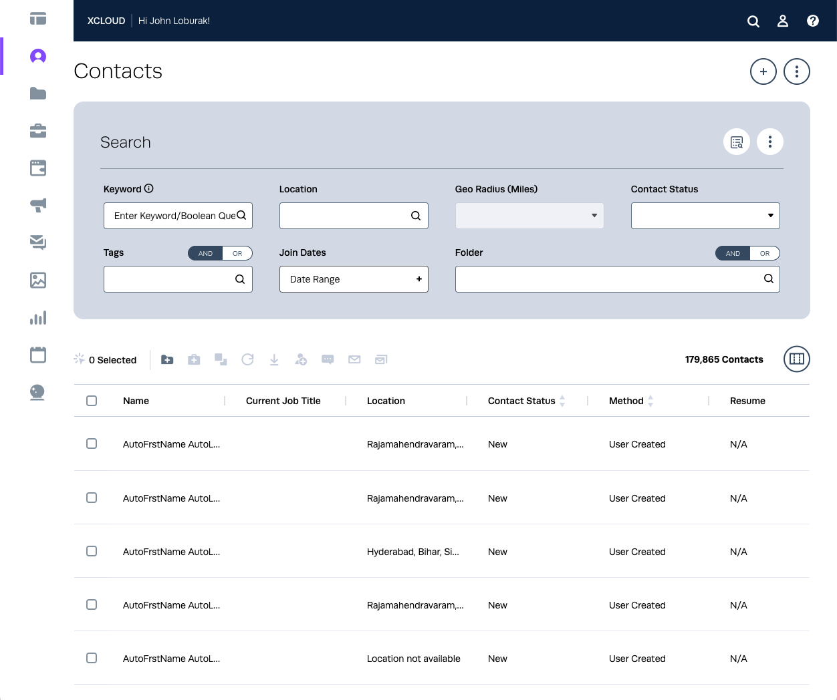Viewport: 837px width, 700px height.
Task: Open the column settings button
Action: [797, 359]
